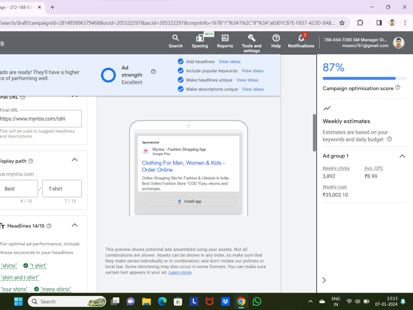Image resolution: width=413 pixels, height=310 pixels.
Task: Click the Weekly clicks label
Action: 336,168
